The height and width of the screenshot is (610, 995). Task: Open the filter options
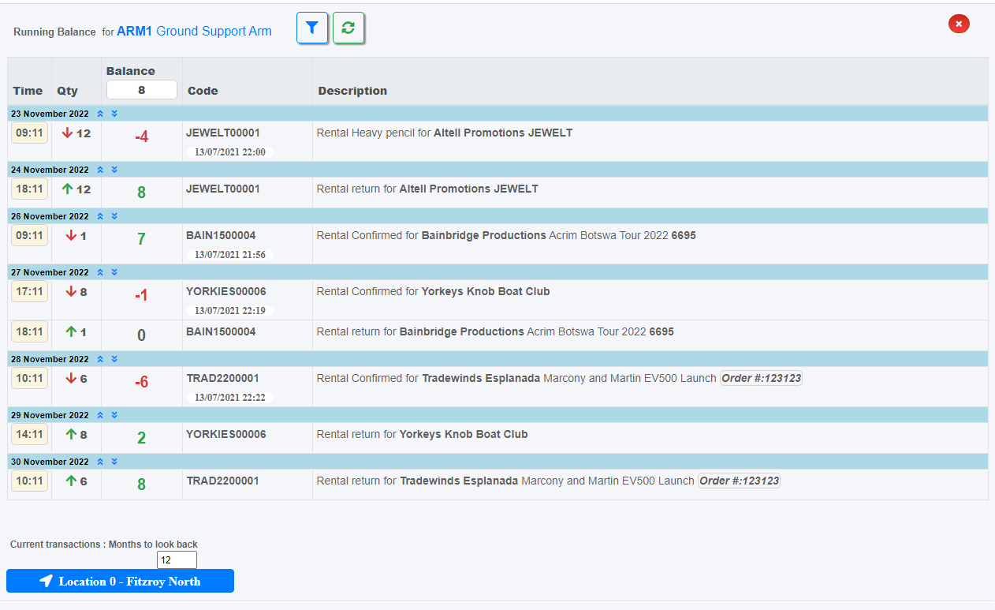click(312, 28)
